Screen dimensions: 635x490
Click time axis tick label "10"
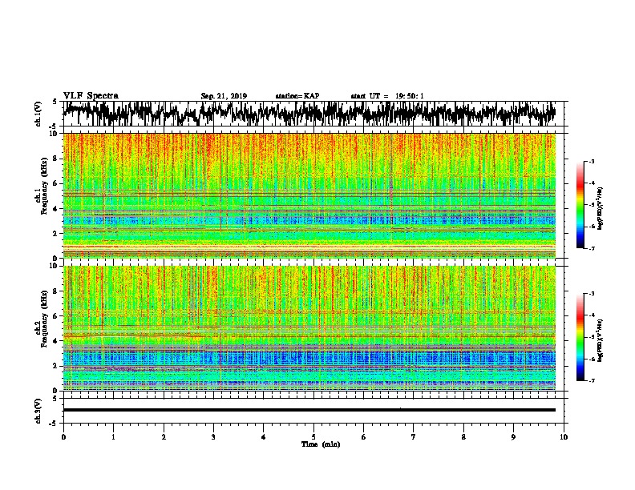564,437
